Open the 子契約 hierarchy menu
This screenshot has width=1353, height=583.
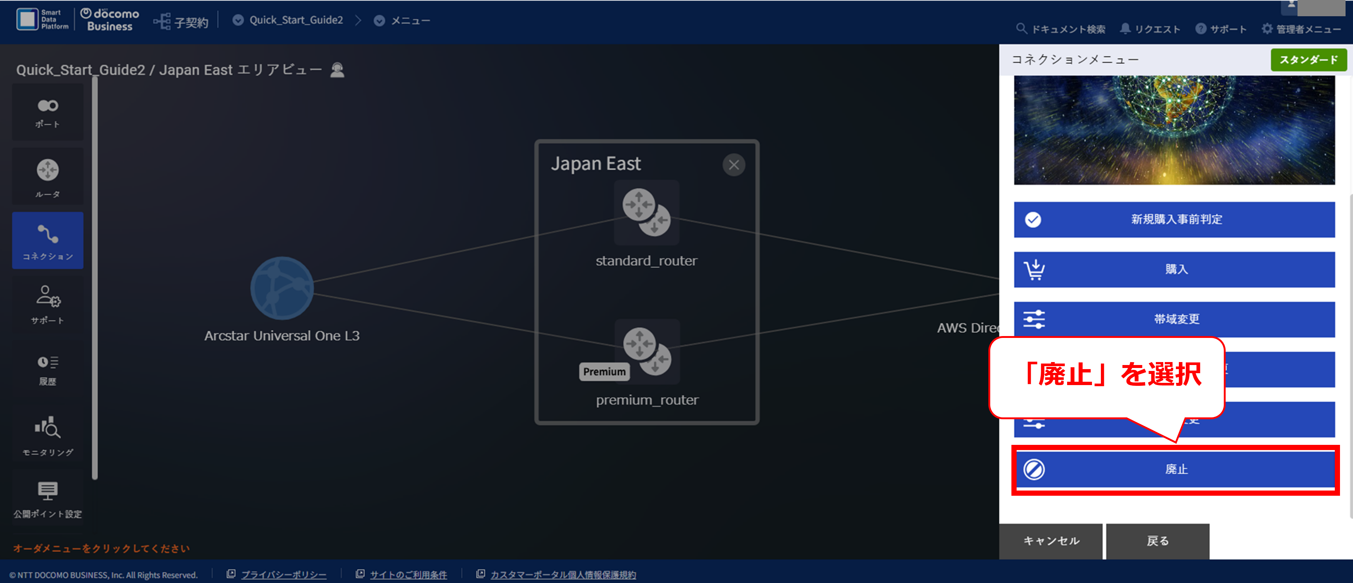181,22
